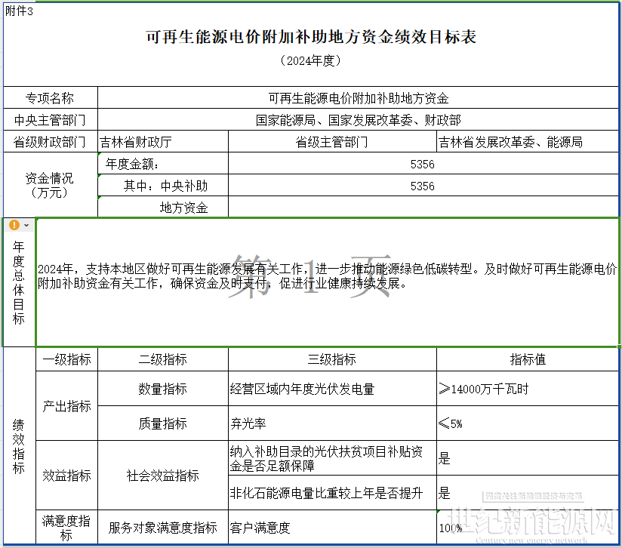Select the 社会效益指标 cell
This screenshot has width=622, height=548.
163,475
